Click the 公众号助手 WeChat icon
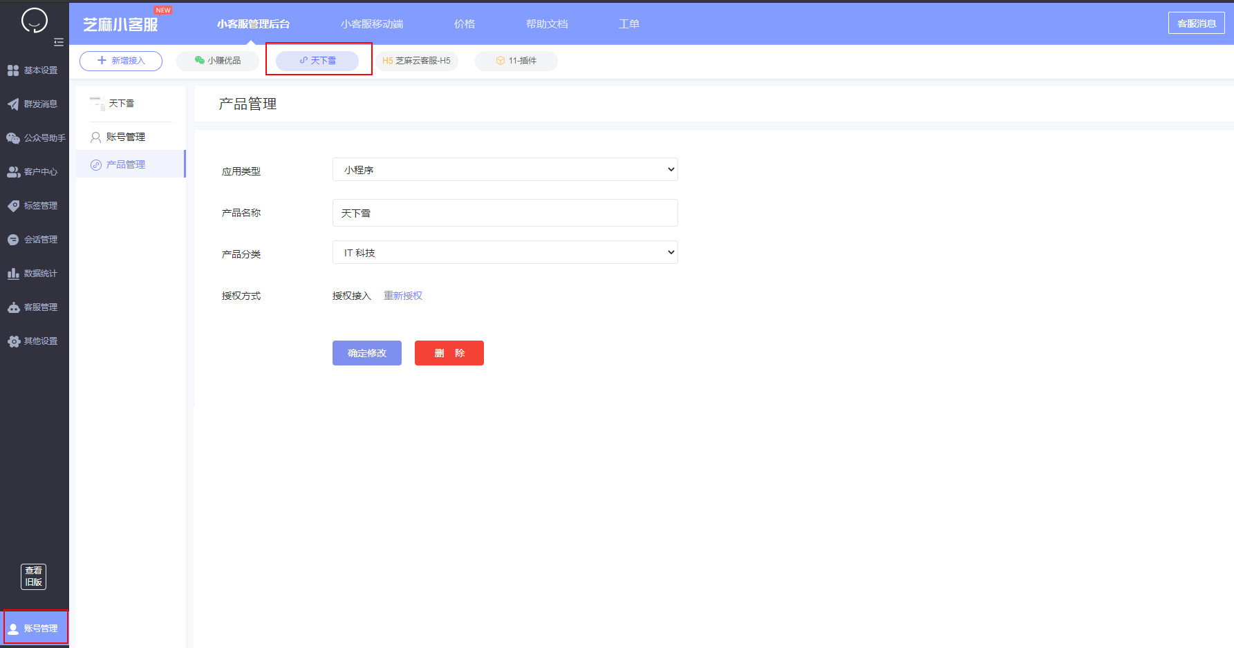The image size is (1234, 648). coord(13,138)
